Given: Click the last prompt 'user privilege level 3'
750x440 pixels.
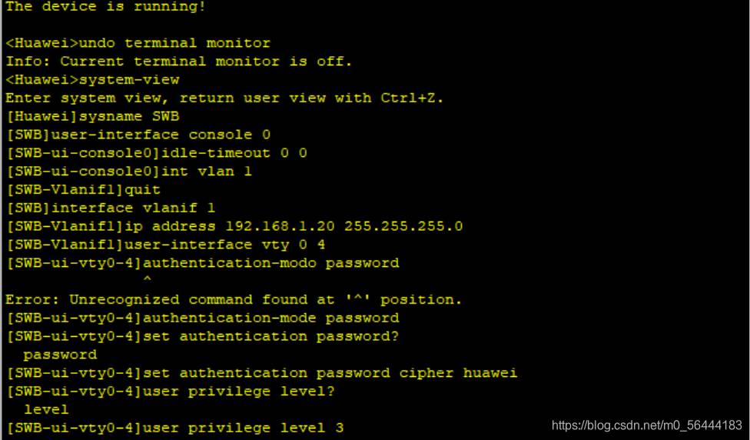Looking at the screenshot, I should point(174,428).
